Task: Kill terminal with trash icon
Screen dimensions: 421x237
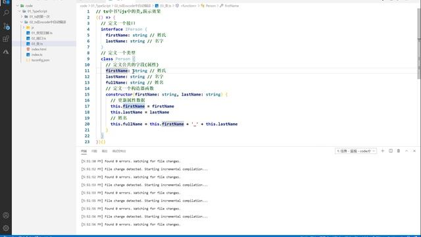Action: tap(399, 151)
